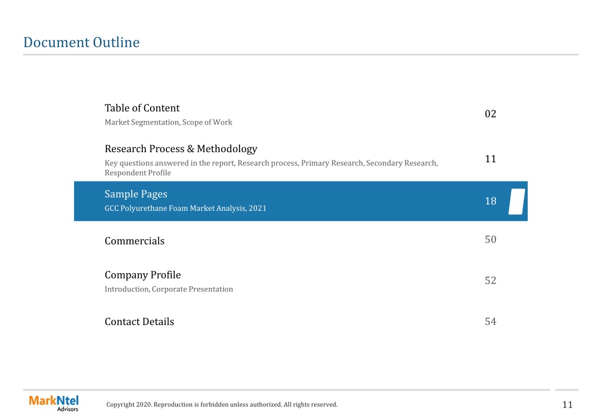Click the Copyright 2020 footer notice
This screenshot has width=602, height=416.
pyautogui.click(x=222, y=404)
